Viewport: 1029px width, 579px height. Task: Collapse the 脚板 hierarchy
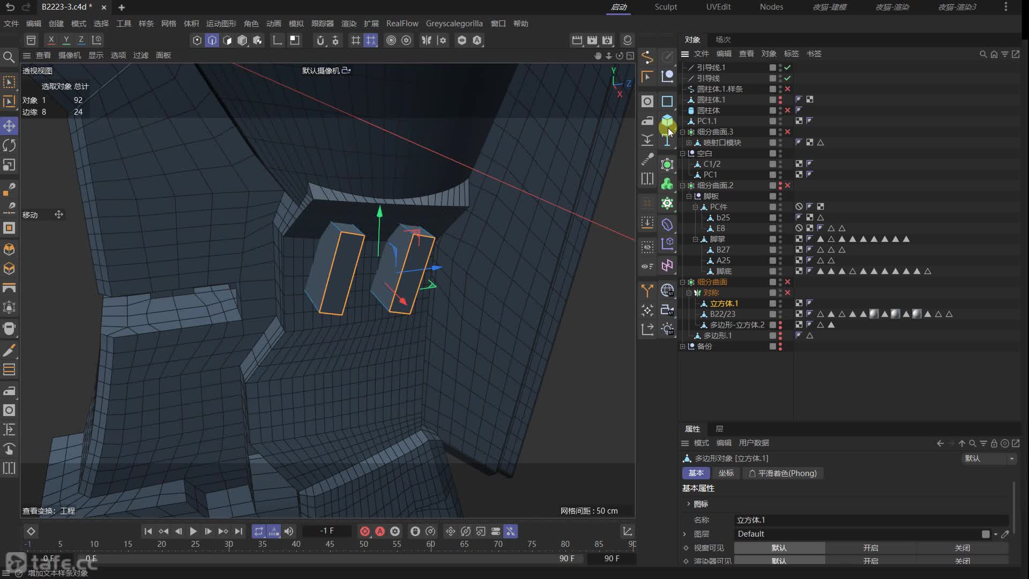click(689, 196)
